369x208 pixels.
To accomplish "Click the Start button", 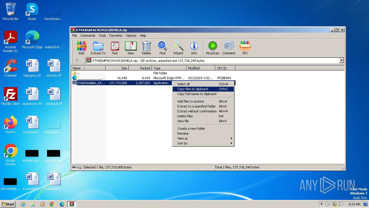I will (x=8, y=204).
